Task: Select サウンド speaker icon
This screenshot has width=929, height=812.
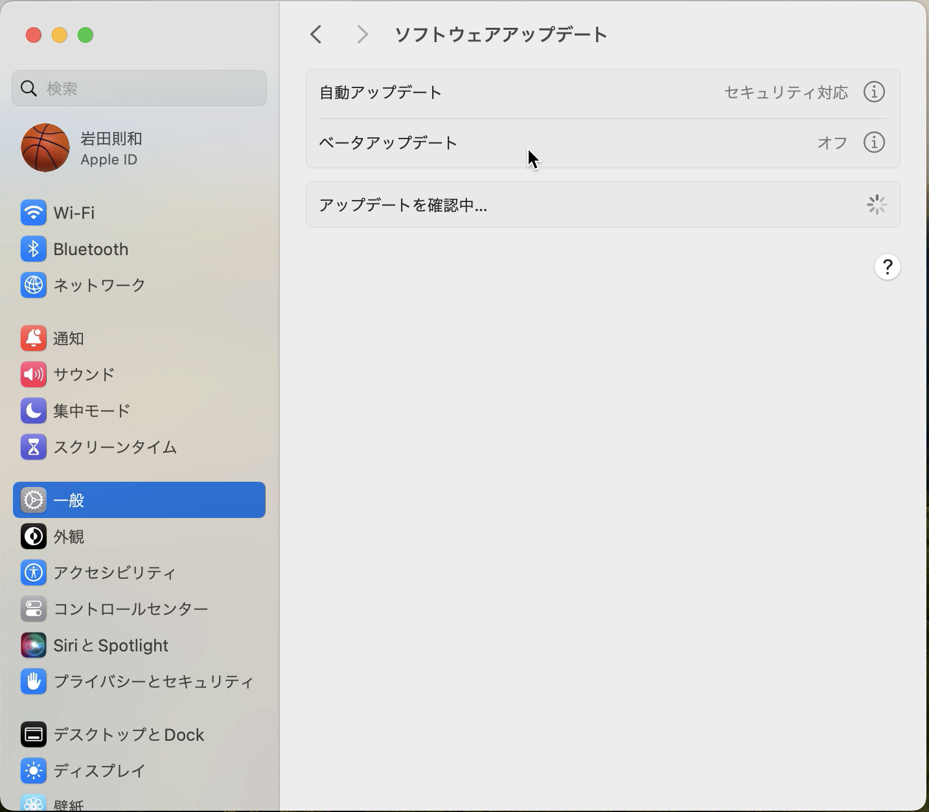Action: pyautogui.click(x=33, y=374)
